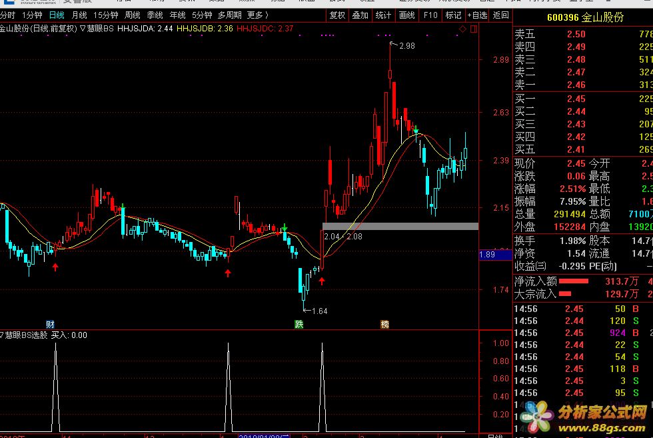653x438 pixels.
Task: Click the 榜 marker under the chart
Action: click(385, 324)
